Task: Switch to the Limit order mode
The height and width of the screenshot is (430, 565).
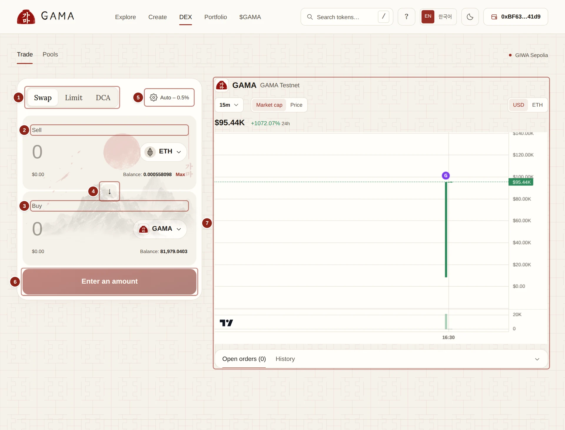Action: point(74,98)
